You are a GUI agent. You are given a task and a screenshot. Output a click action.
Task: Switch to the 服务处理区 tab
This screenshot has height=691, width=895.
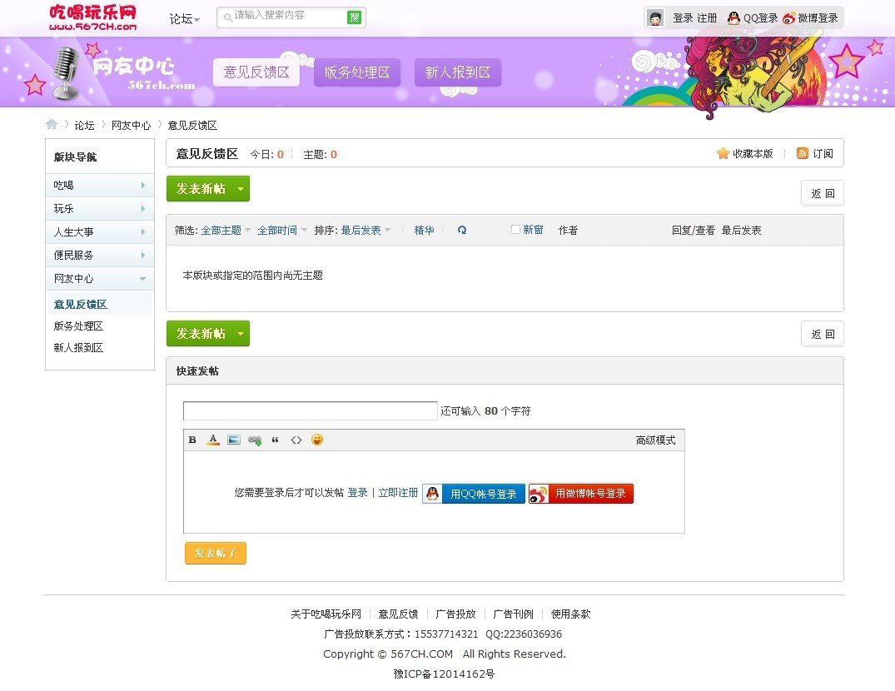356,72
